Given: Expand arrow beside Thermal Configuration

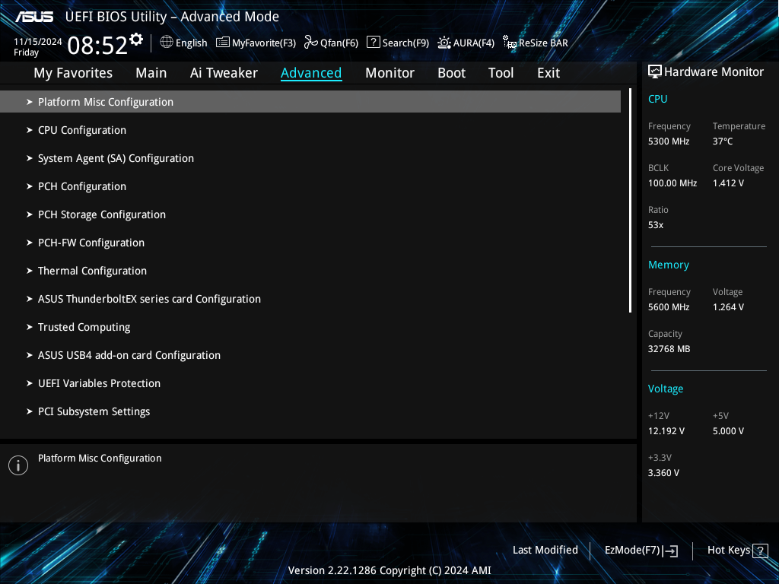Looking at the screenshot, I should (x=30, y=271).
